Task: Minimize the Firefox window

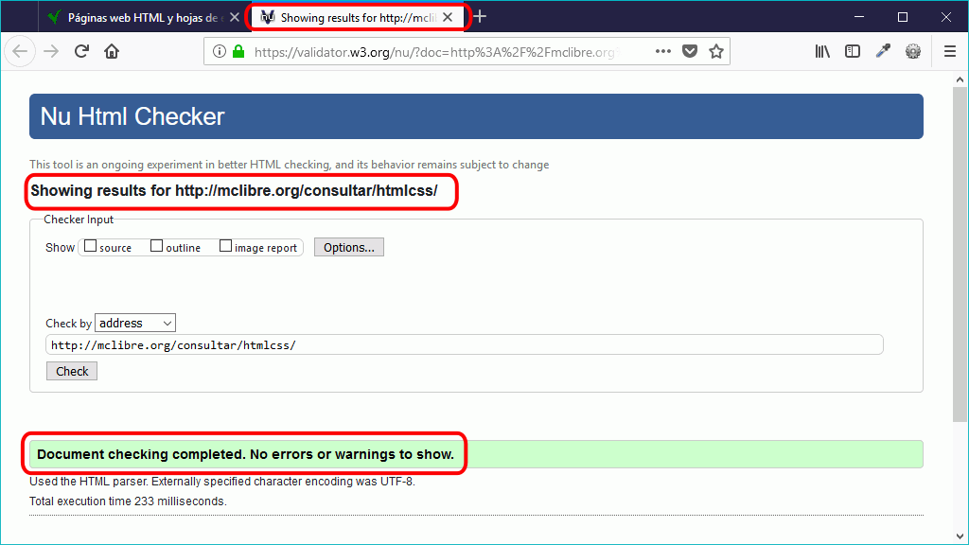Action: coord(859,17)
